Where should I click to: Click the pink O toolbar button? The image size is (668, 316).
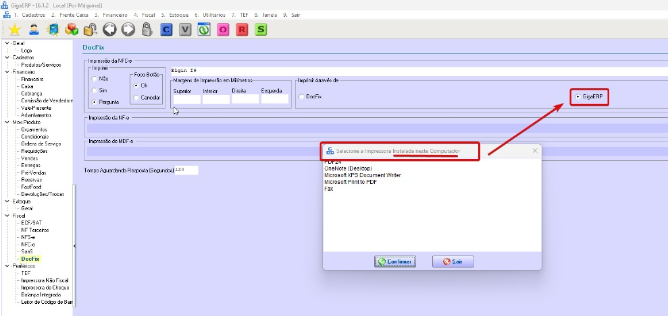[x=223, y=29]
